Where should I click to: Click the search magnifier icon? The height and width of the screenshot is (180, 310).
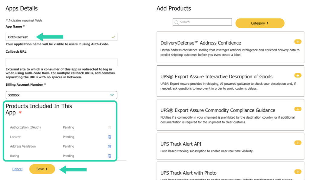click(x=176, y=22)
